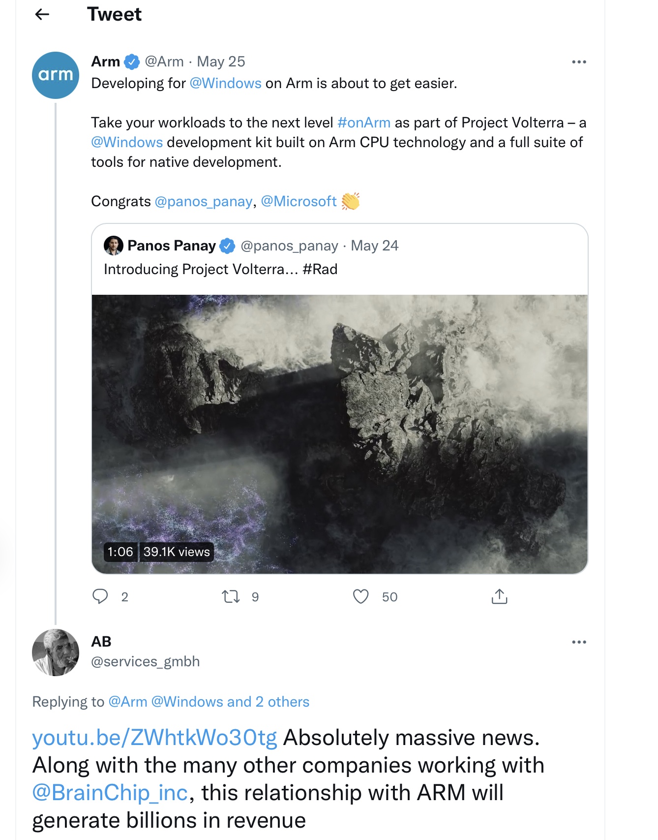Open the @panos_panay mention link
Screen dimensions: 658x840
[x=204, y=201]
